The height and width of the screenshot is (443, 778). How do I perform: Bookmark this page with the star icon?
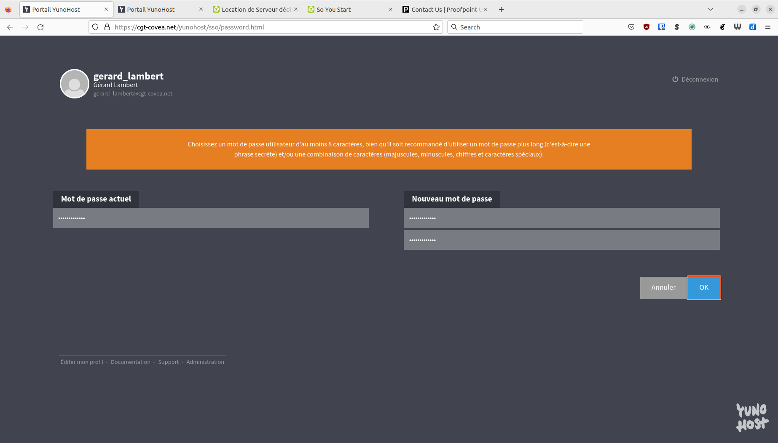point(436,27)
